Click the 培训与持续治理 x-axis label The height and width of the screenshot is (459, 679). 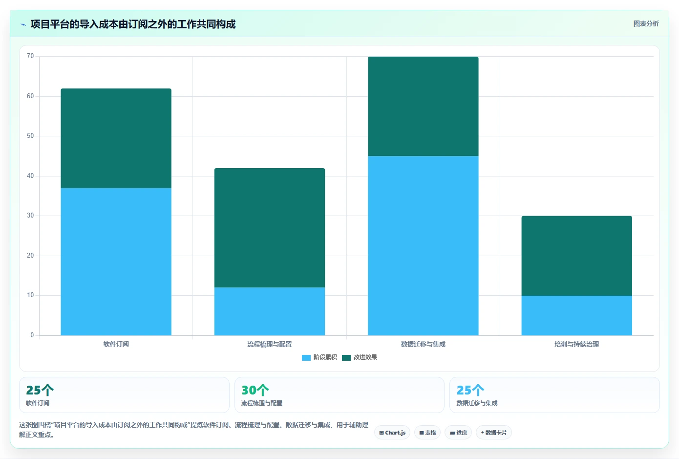click(577, 344)
